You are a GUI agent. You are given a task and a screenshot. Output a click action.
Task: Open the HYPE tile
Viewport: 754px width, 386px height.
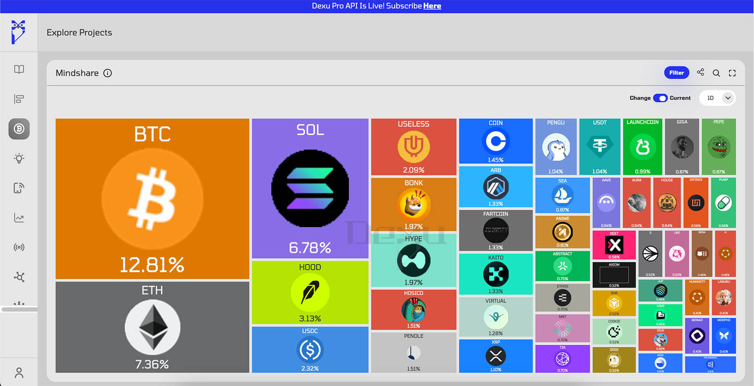coord(414,260)
